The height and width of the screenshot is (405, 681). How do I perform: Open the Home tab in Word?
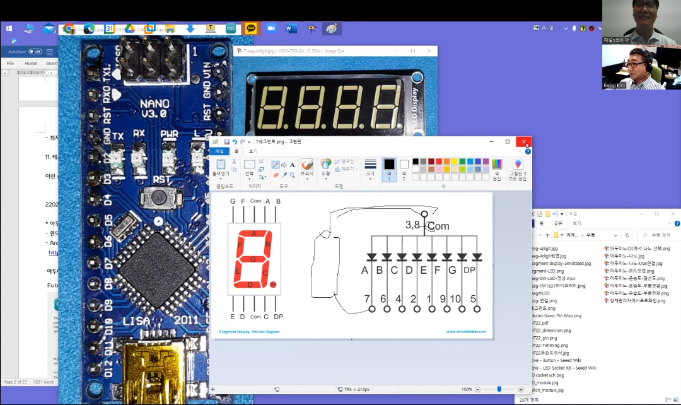31,64
